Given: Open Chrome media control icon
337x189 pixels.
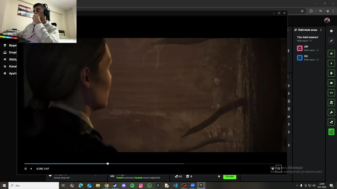Looking at the screenshot, I should coord(320,11).
